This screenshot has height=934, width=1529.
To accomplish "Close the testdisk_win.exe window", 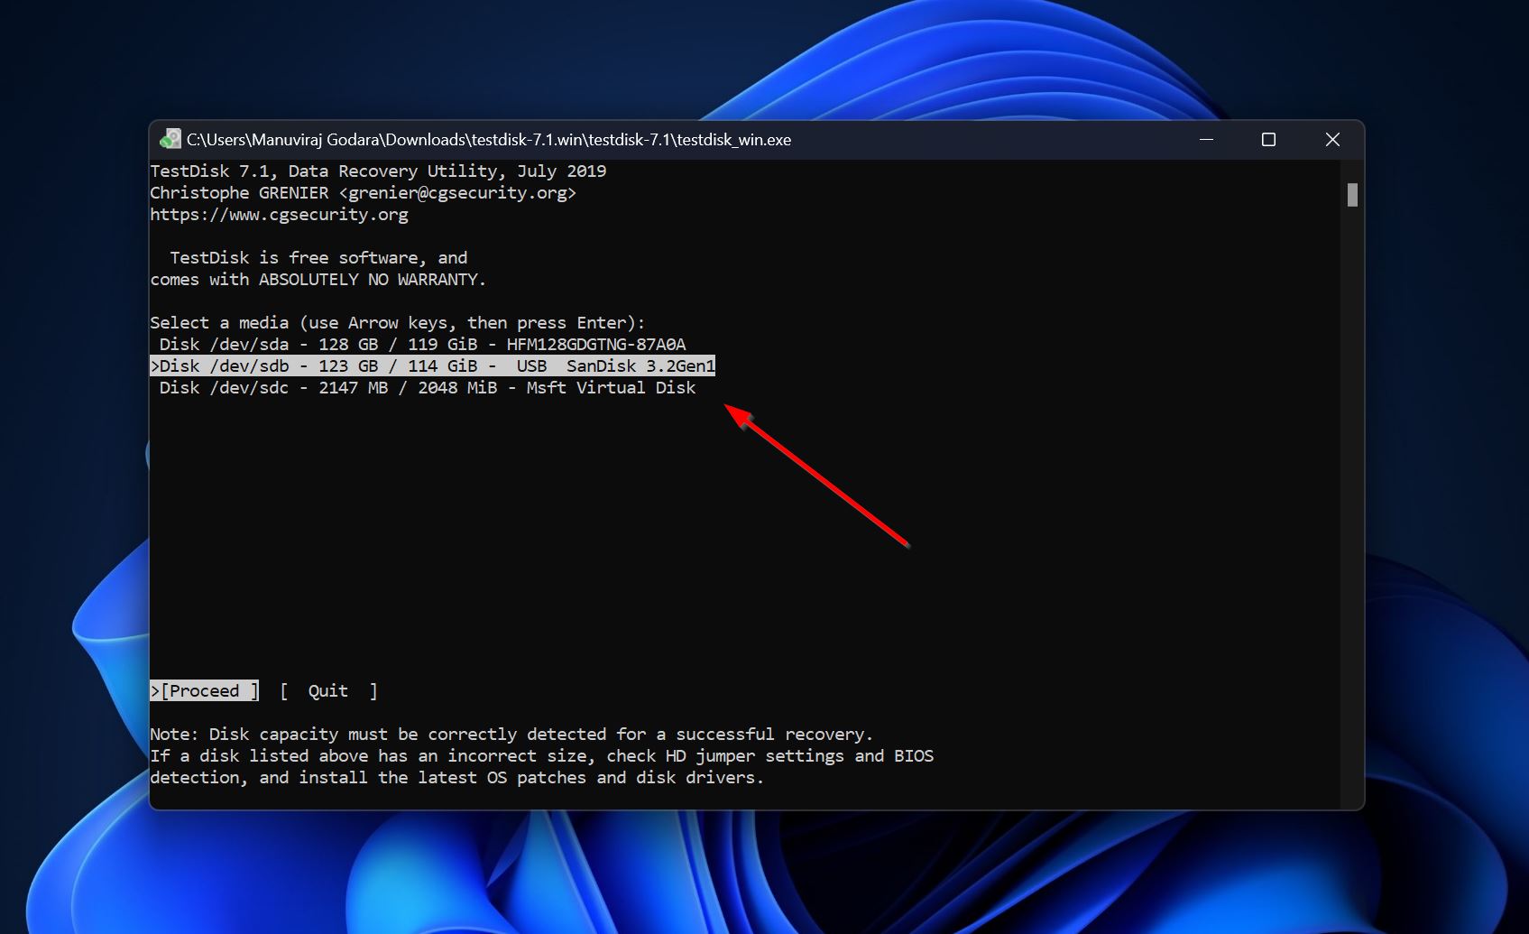I will [x=1332, y=140].
